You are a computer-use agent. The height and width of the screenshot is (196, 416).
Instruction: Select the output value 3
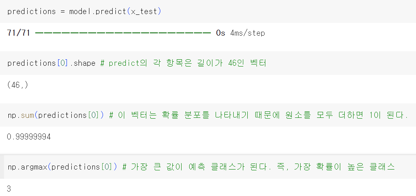[x=9, y=189]
